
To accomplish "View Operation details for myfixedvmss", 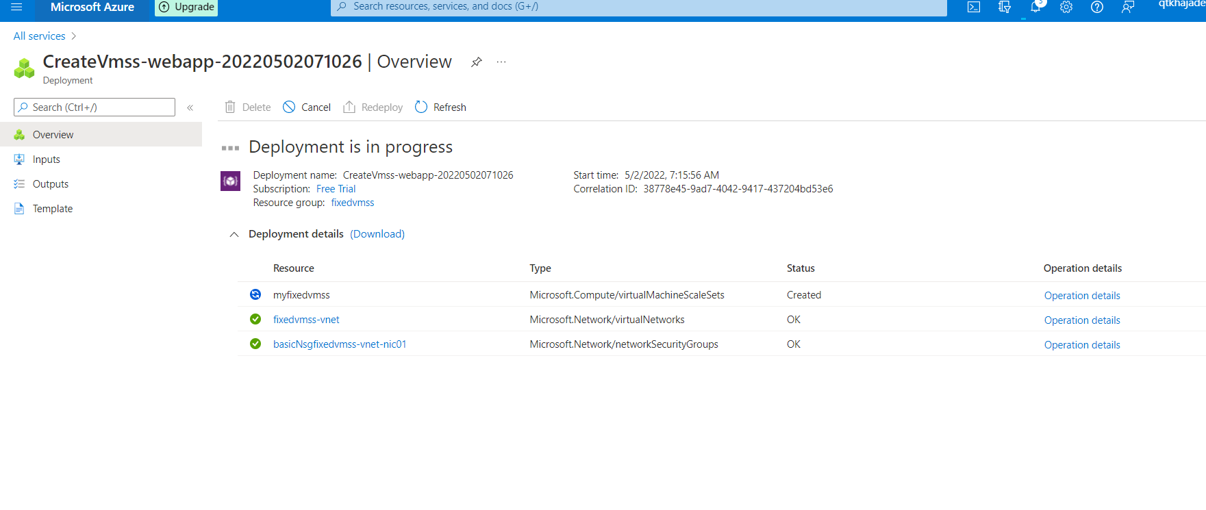I will (x=1082, y=296).
